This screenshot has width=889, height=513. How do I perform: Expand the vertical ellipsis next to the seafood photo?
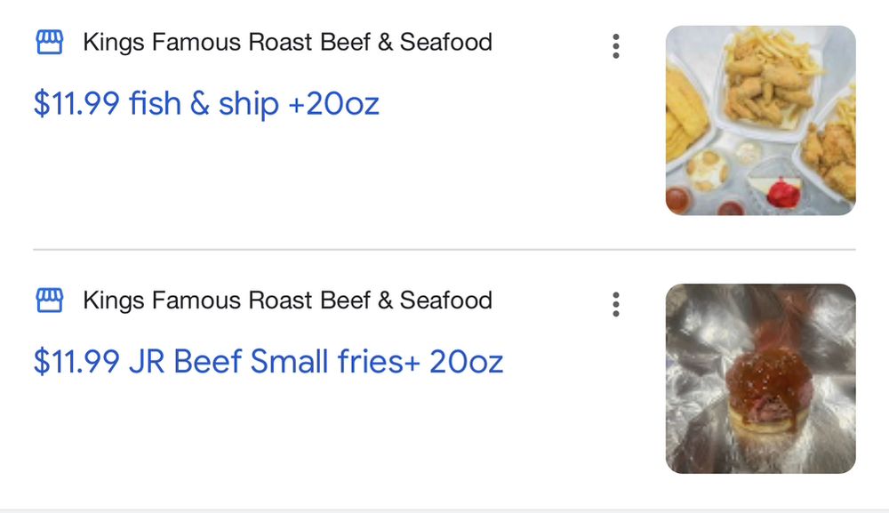(616, 46)
